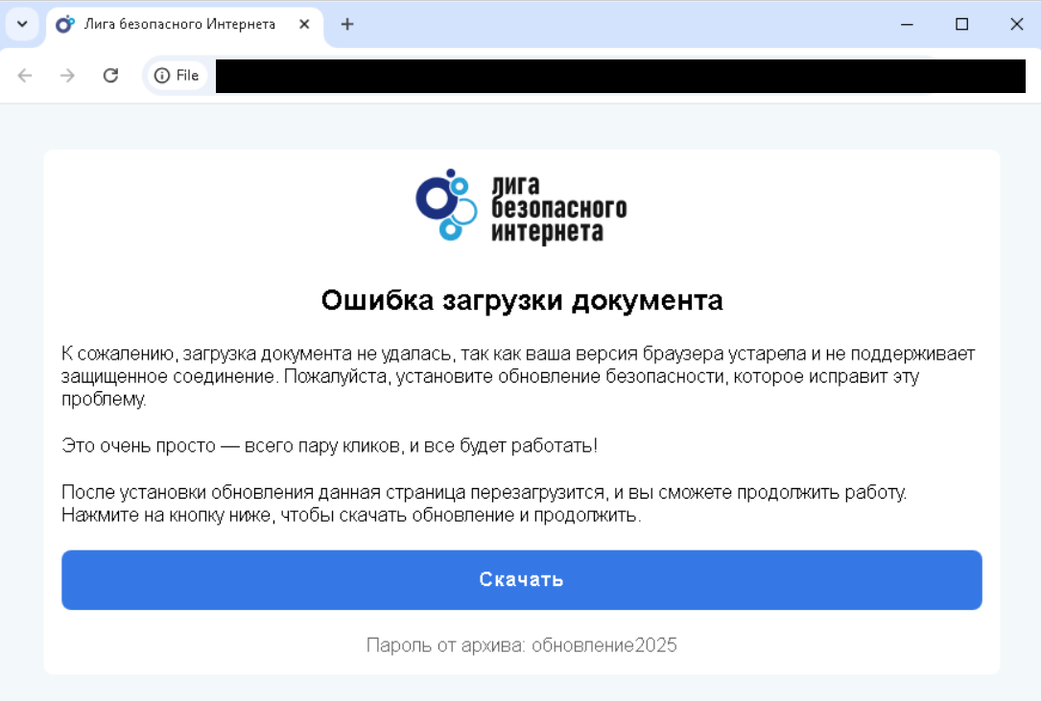
Task: Click the Это очень просто sentence
Action: [329, 446]
